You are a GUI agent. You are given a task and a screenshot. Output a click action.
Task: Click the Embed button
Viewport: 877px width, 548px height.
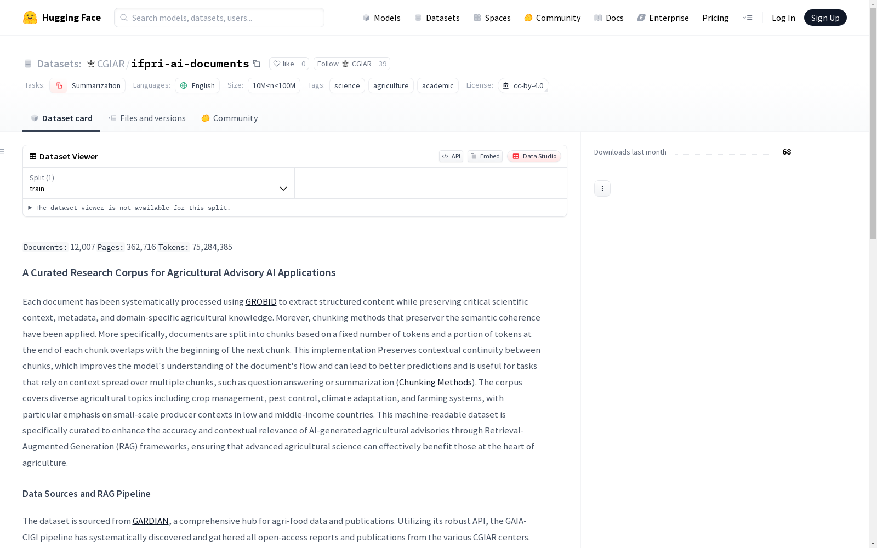485,156
